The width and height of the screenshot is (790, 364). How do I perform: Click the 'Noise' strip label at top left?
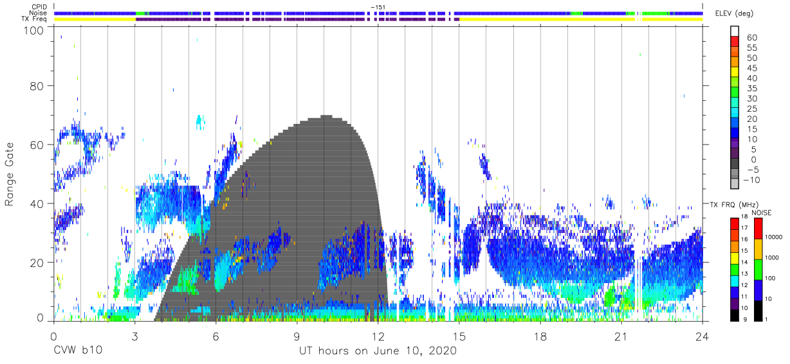[38, 13]
